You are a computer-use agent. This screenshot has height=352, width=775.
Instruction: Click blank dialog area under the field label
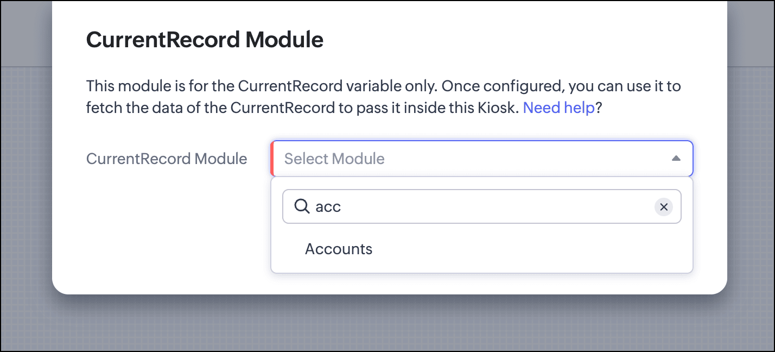(x=163, y=228)
